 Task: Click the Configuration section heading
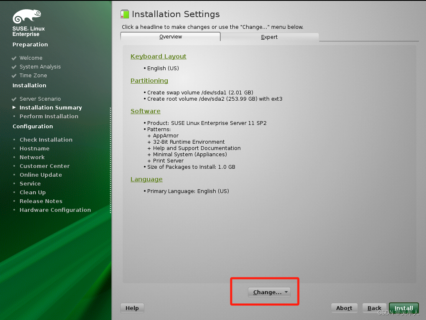point(33,126)
